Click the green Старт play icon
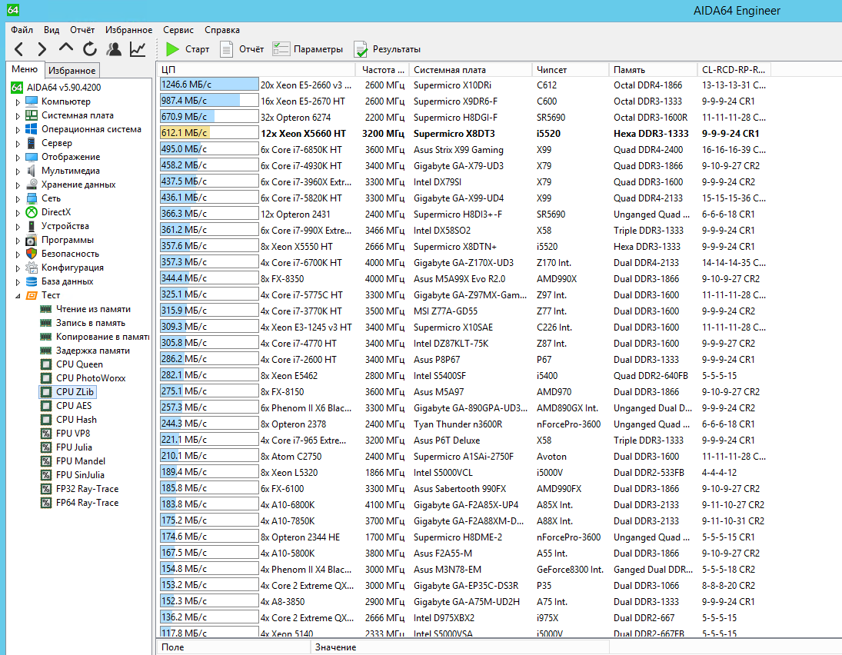The image size is (842, 655). click(172, 49)
